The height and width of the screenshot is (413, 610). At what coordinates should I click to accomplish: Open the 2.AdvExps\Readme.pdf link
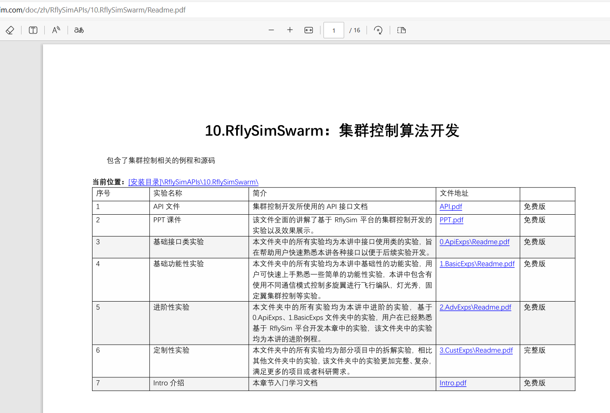pos(475,308)
